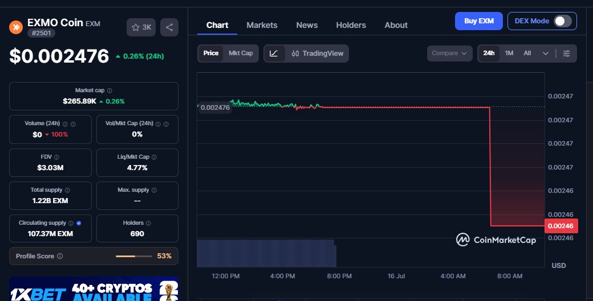Click the Profile Score progress bar

coord(133,256)
